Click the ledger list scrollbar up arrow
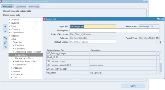This screenshot has width=165, height=90. [161, 53]
